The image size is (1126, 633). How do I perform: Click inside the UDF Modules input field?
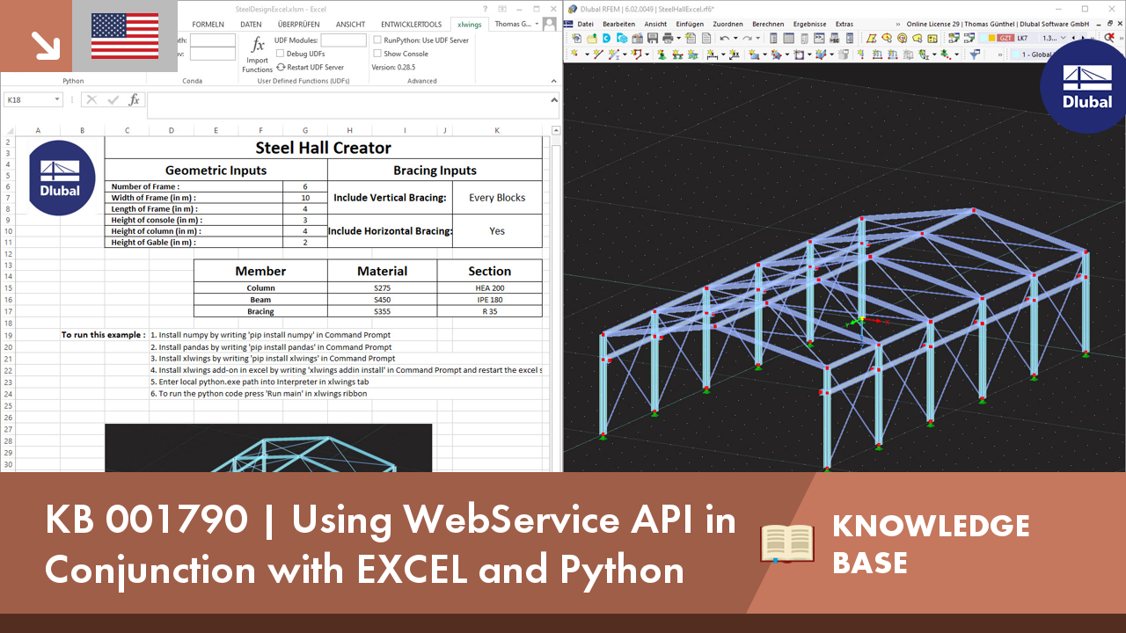[x=344, y=40]
